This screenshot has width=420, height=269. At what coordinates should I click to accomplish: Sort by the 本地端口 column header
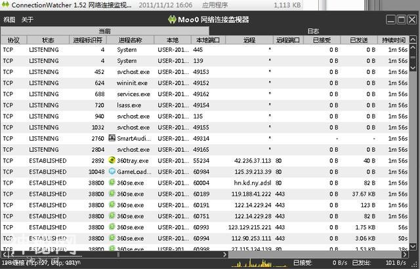(208, 40)
